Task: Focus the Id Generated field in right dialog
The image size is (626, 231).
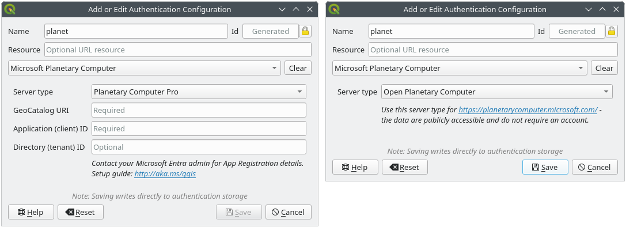Action: click(x=577, y=31)
